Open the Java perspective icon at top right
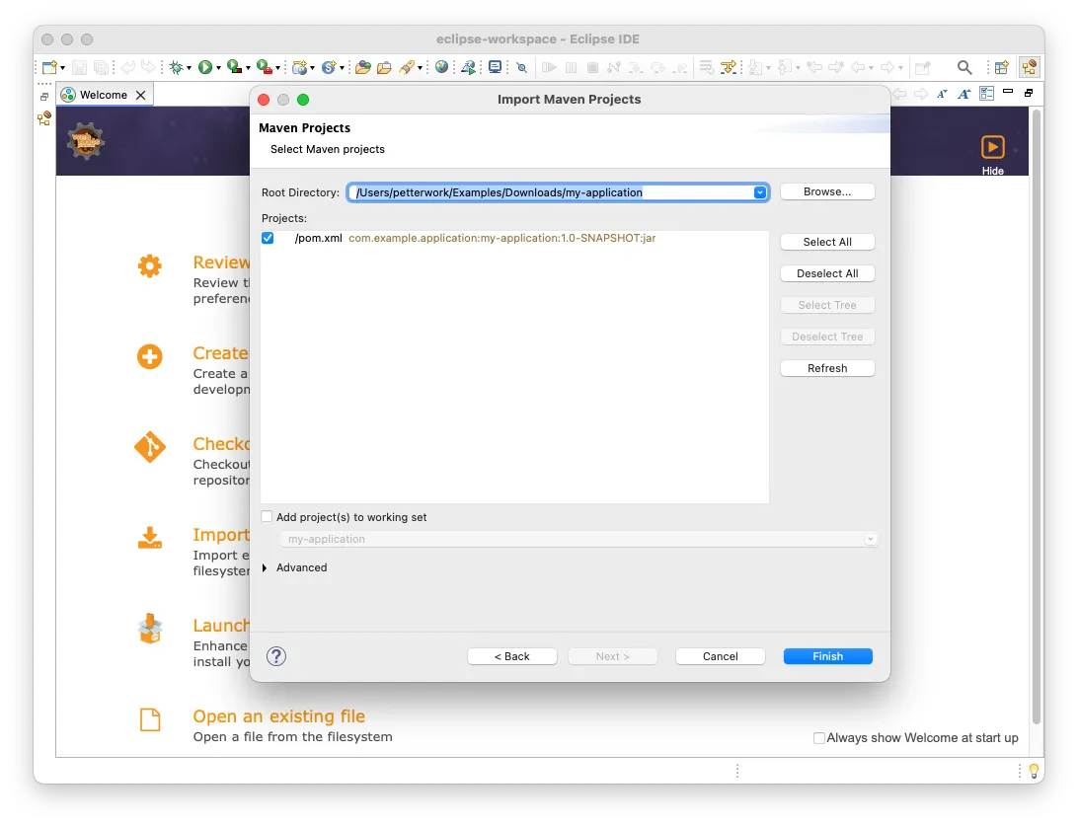 coord(1029,66)
